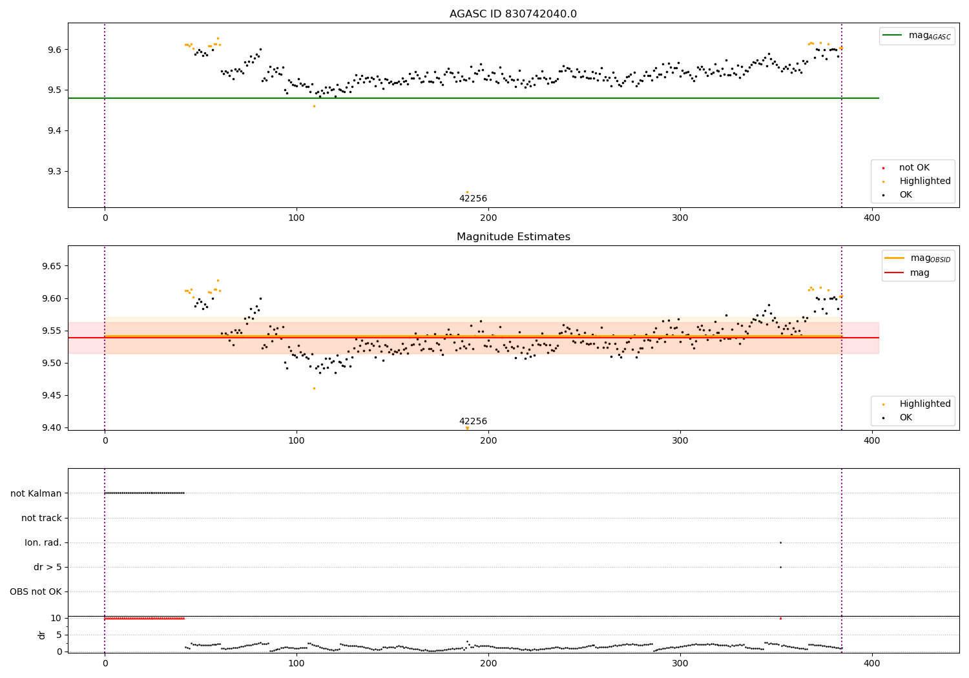Click the 'not Kalman' axis label
This screenshot has width=969, height=678.
tap(36, 493)
